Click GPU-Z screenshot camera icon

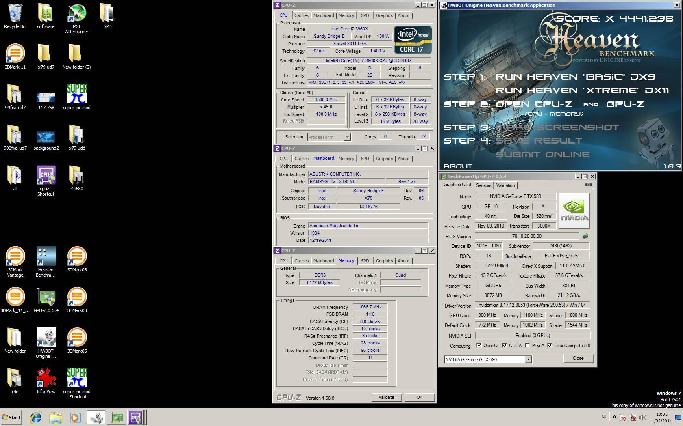pyautogui.click(x=588, y=185)
